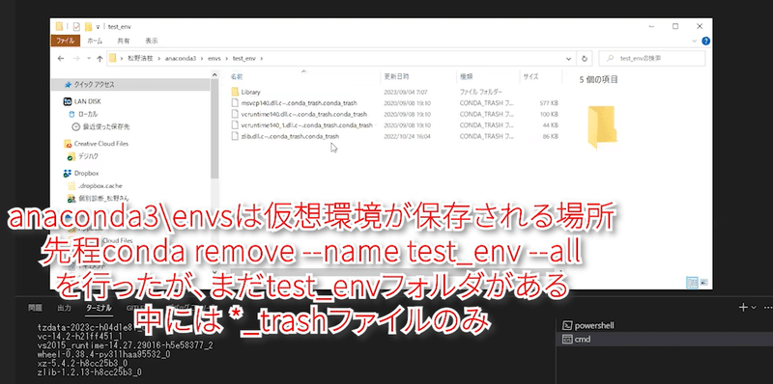
Task: Select the msvcp140.dll conda_trash file
Action: coord(299,103)
